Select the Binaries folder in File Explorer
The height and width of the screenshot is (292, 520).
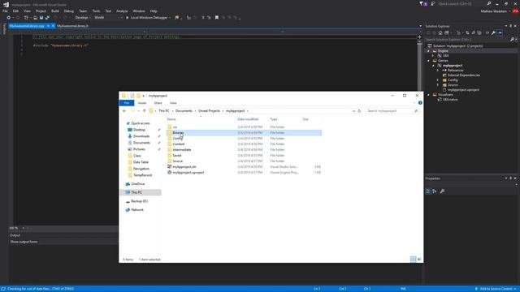(x=178, y=133)
